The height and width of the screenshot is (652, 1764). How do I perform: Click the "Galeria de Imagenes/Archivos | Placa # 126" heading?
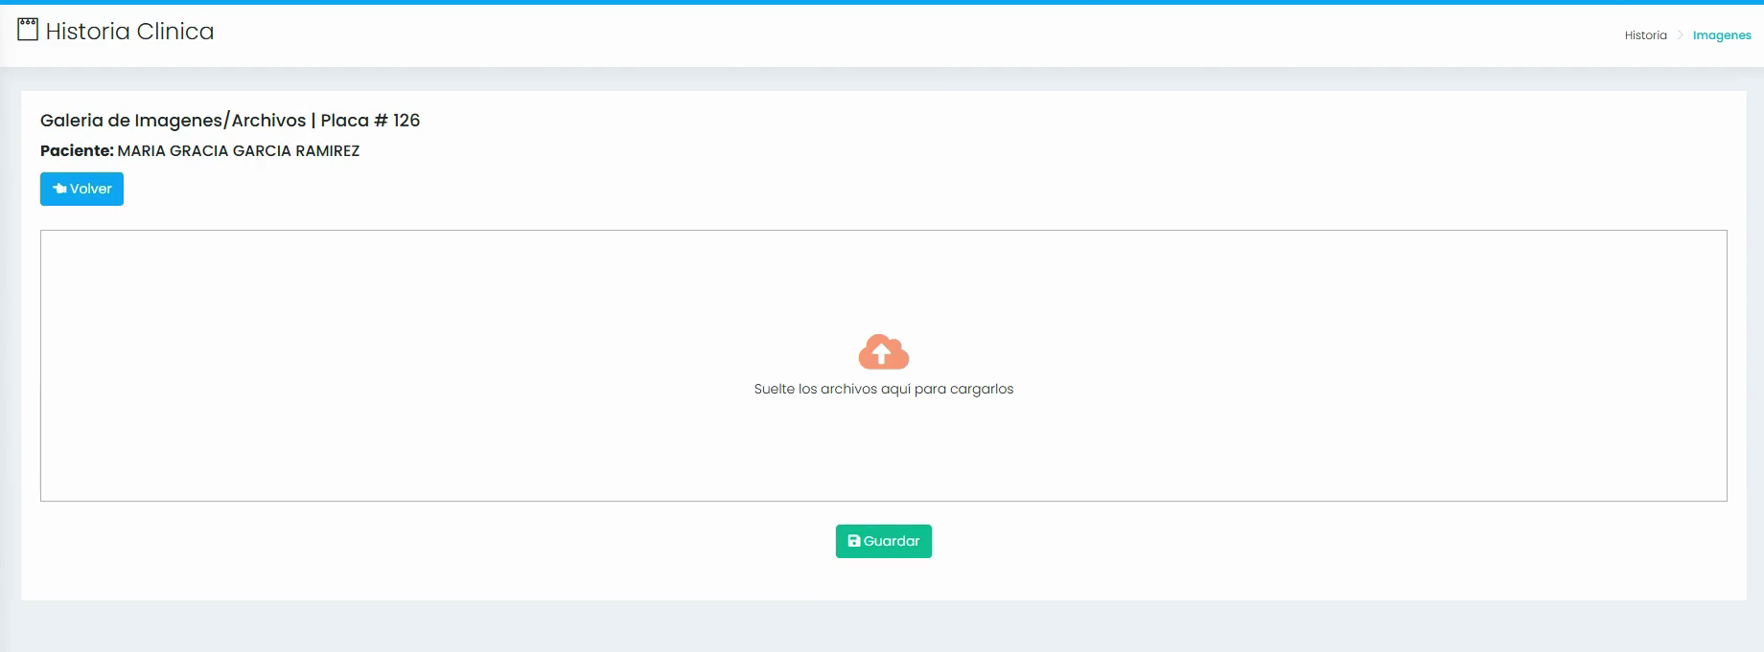[x=230, y=120]
